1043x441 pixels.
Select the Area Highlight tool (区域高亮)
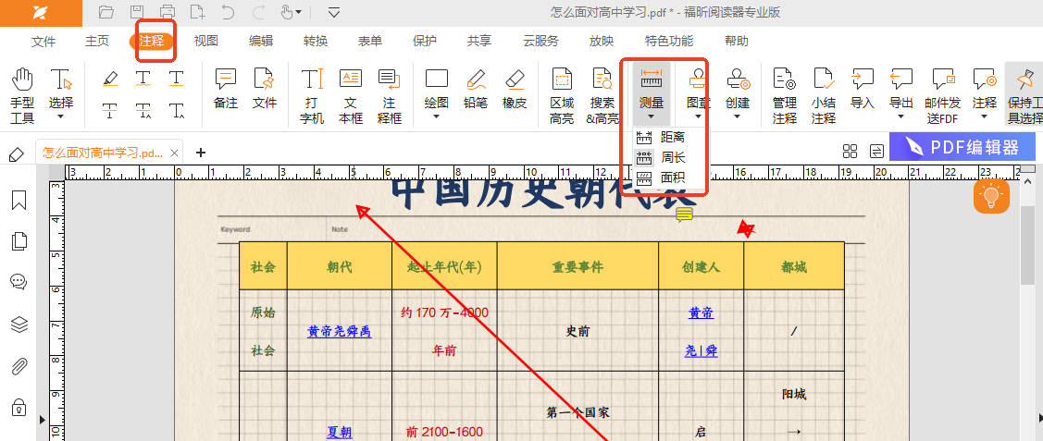click(x=562, y=95)
